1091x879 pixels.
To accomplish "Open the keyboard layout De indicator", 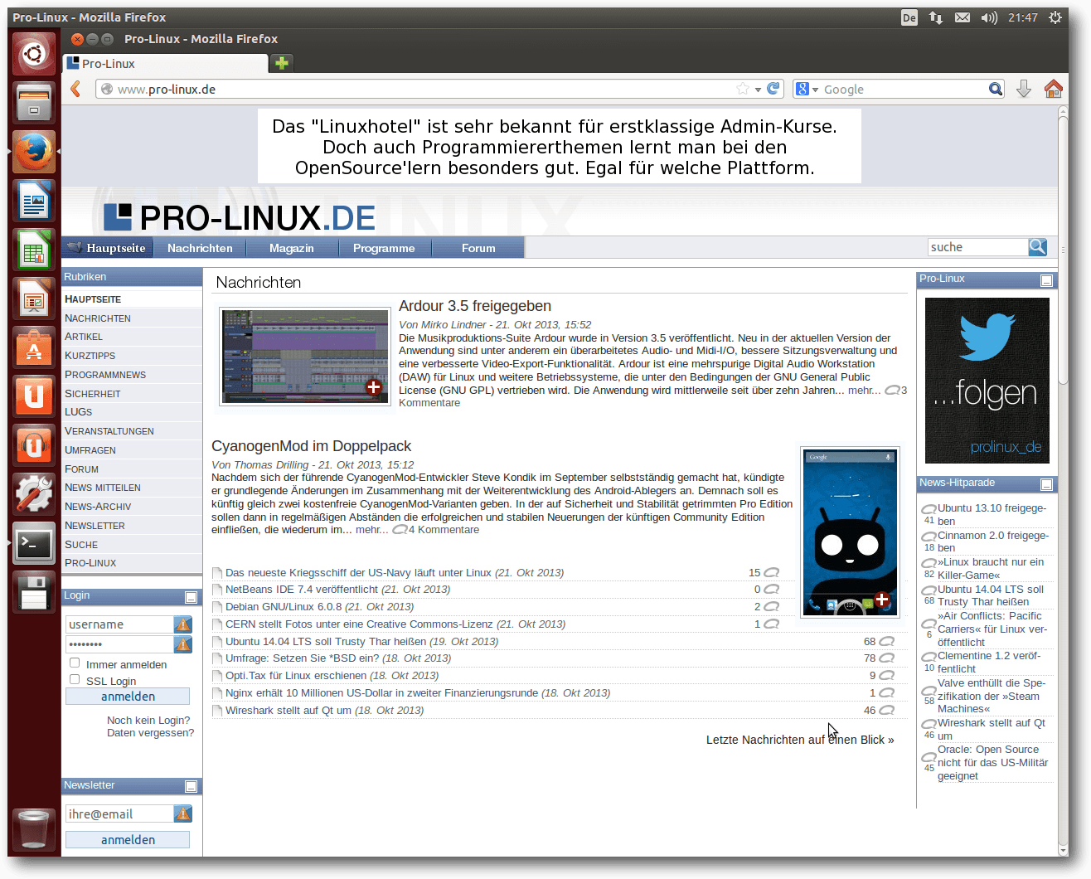I will coord(909,17).
